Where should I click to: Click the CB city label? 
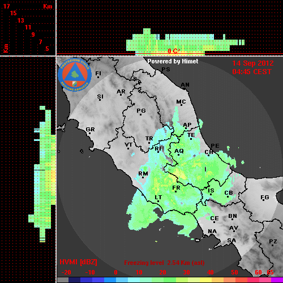pyautogui.click(x=229, y=193)
